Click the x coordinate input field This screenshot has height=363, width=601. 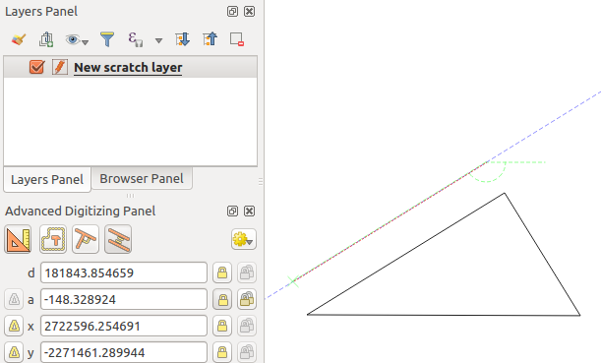(x=124, y=327)
